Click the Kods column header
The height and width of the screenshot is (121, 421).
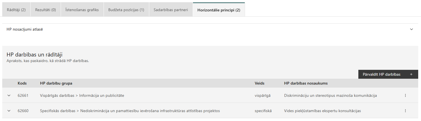[x=22, y=83]
